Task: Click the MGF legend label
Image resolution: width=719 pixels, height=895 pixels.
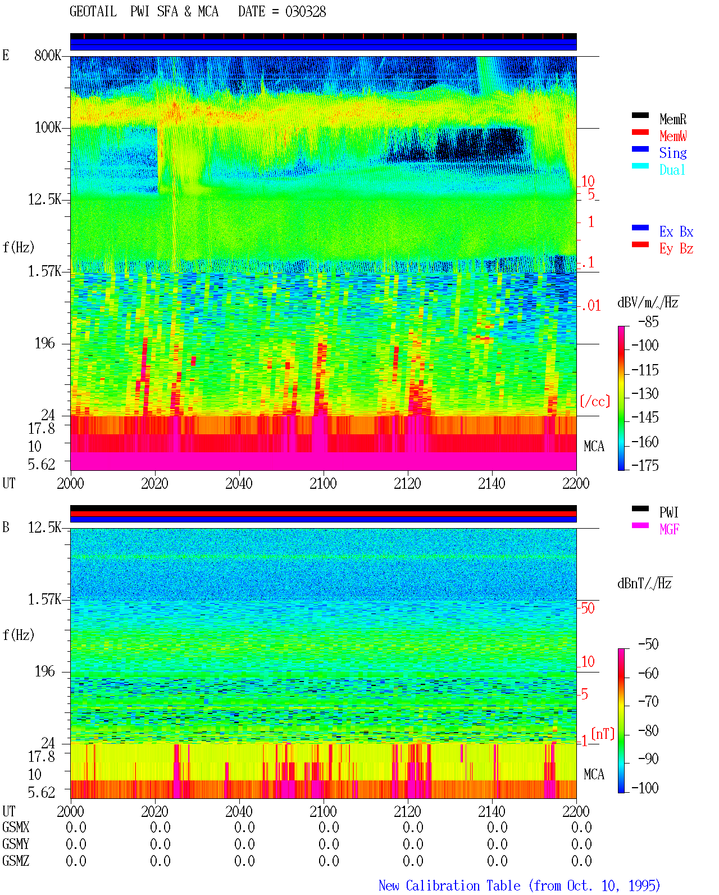Action: click(670, 529)
